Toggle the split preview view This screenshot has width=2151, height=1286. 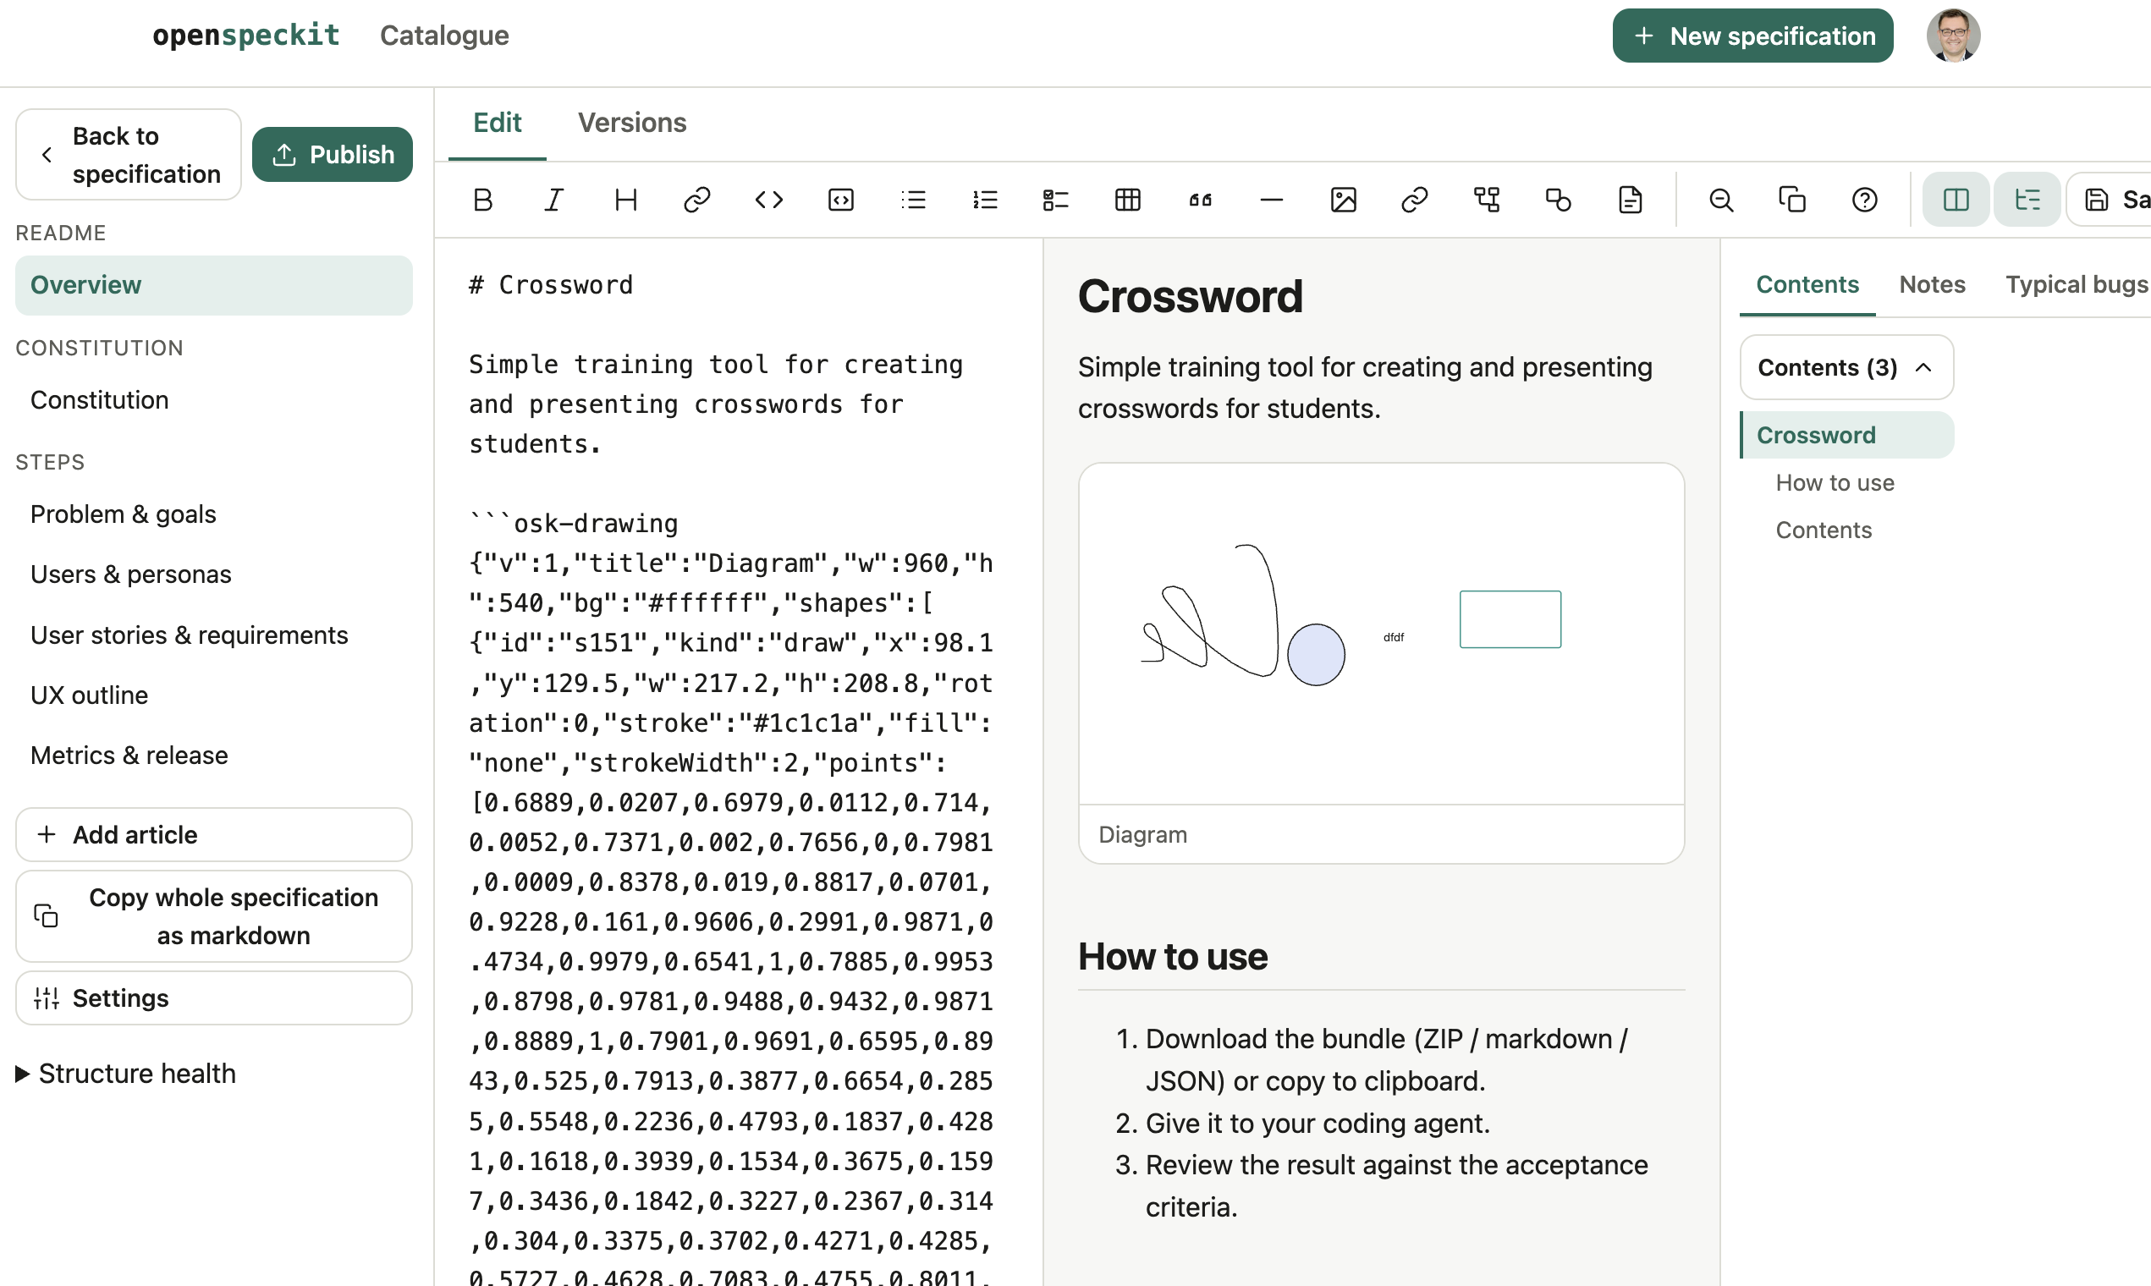click(1956, 201)
